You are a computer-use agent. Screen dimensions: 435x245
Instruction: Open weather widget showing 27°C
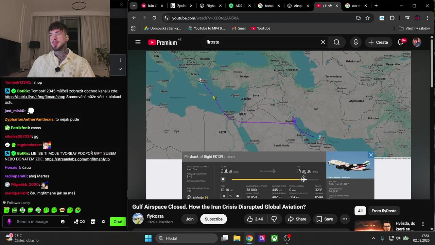pyautogui.click(x=22, y=238)
